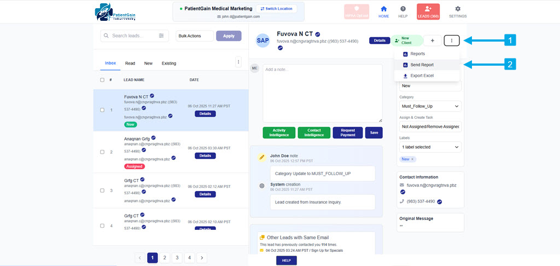Remove the New label chip with x
Image resolution: width=560 pixels, height=266 pixels.
click(x=412, y=159)
